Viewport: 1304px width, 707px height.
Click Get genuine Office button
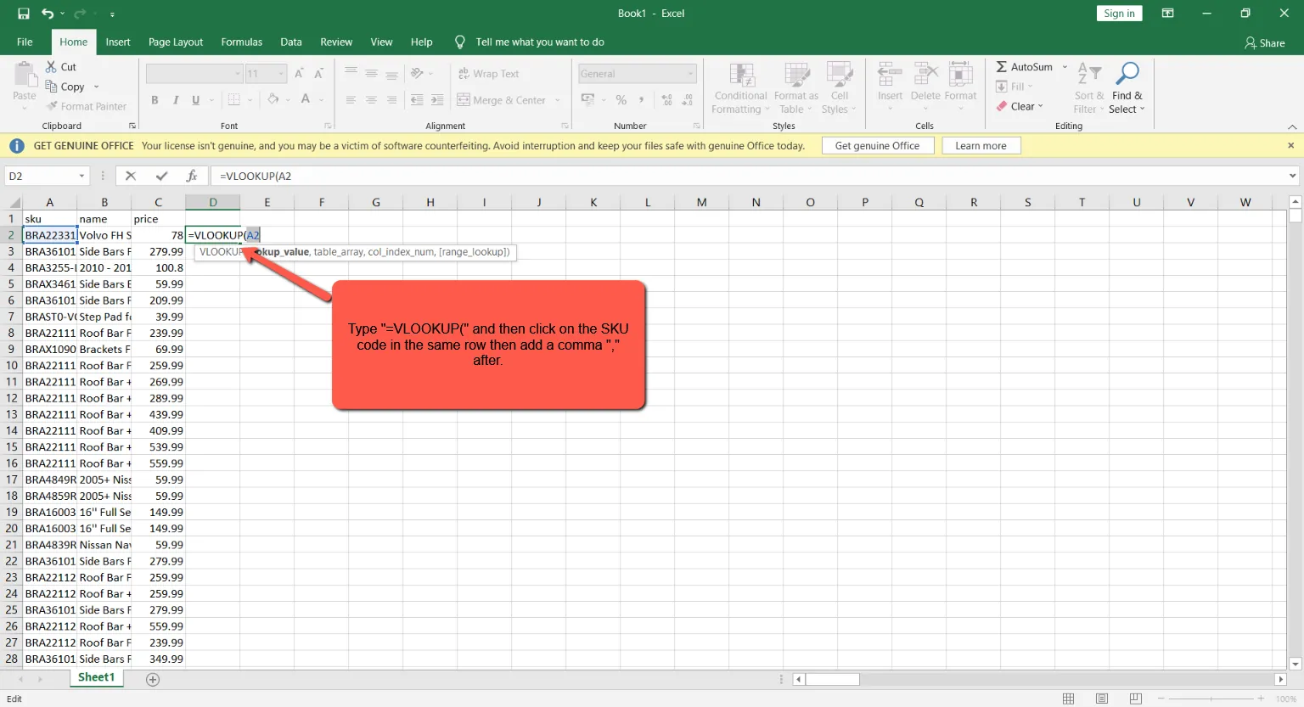[878, 146]
